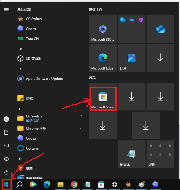Image resolution: width=180 pixels, height=190 pixels.
Task: Open the 娱乐 tile folder
Action: pos(160,154)
